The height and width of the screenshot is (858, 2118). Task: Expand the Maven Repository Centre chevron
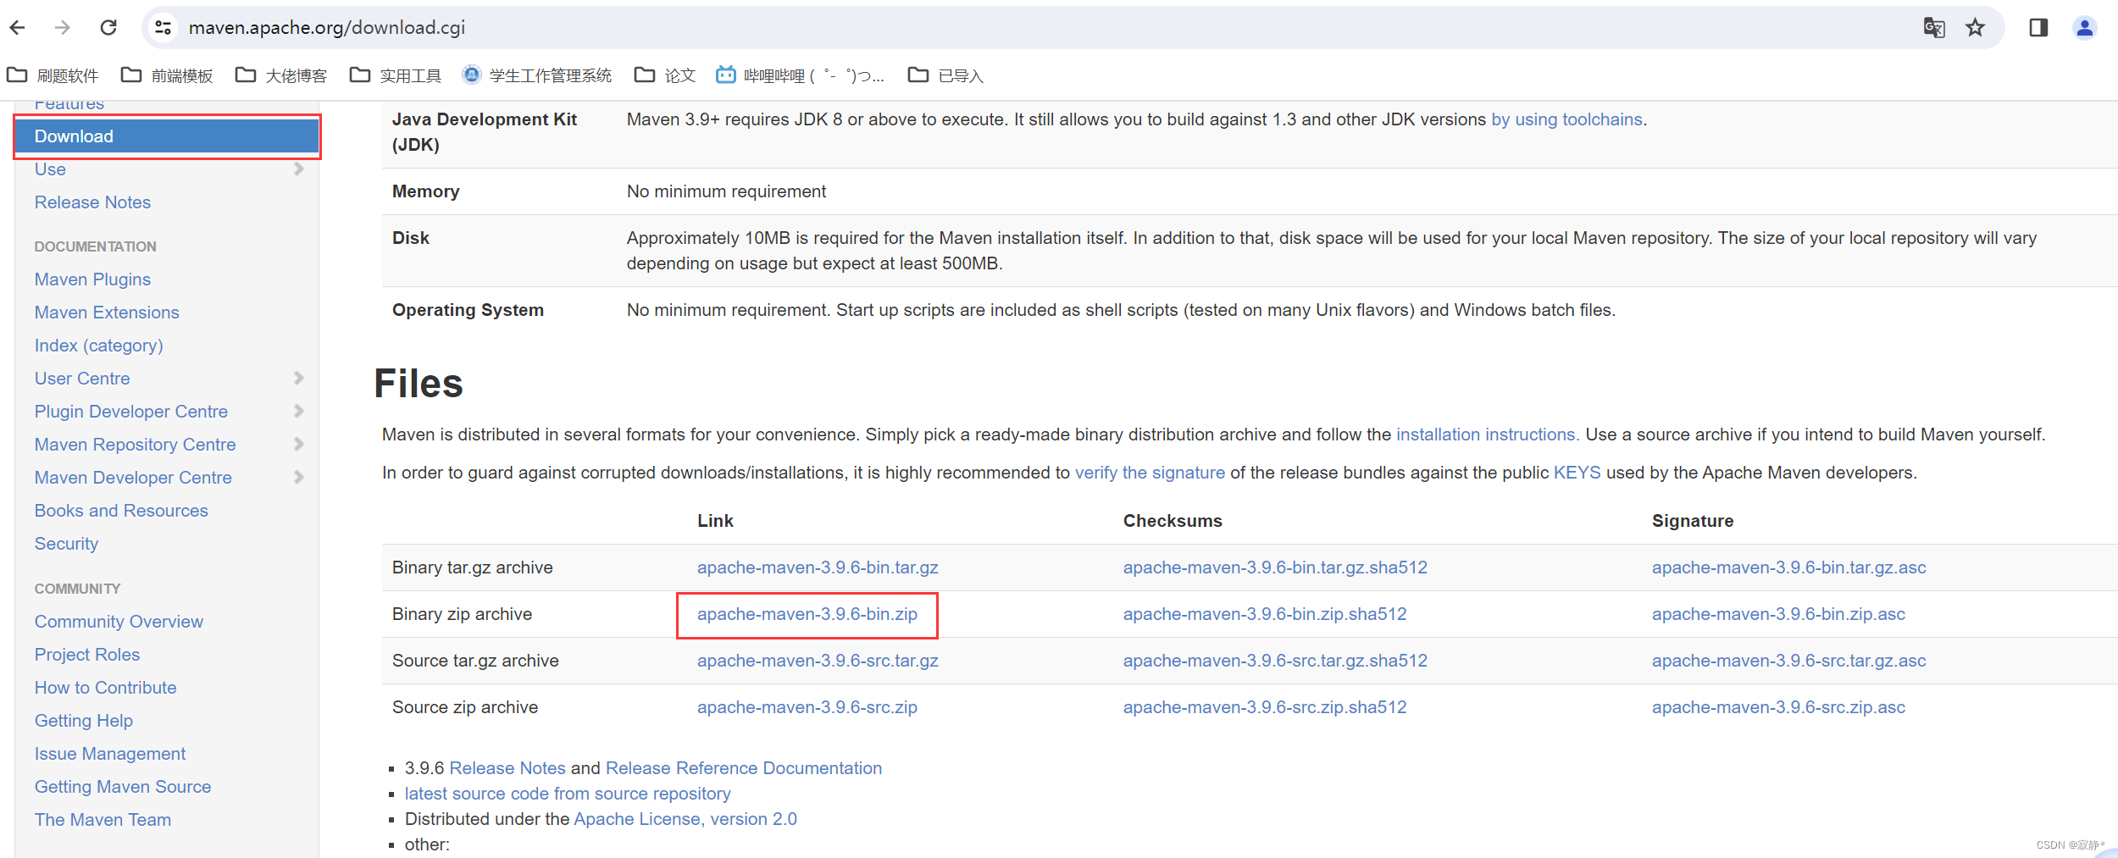point(298,444)
